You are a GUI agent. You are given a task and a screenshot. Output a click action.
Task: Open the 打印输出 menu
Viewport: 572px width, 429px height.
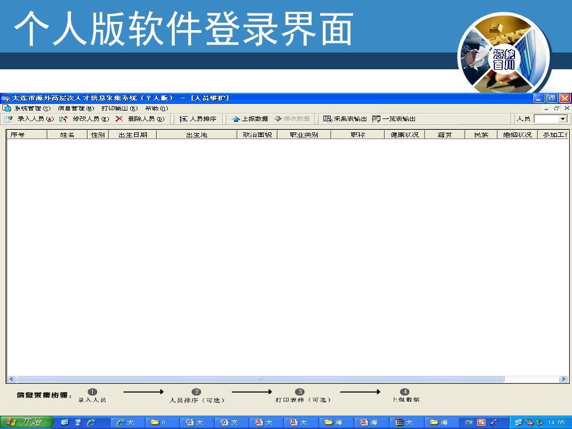(x=119, y=108)
